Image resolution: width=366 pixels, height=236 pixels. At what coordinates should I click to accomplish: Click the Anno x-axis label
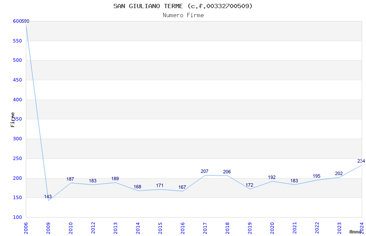click(355, 232)
